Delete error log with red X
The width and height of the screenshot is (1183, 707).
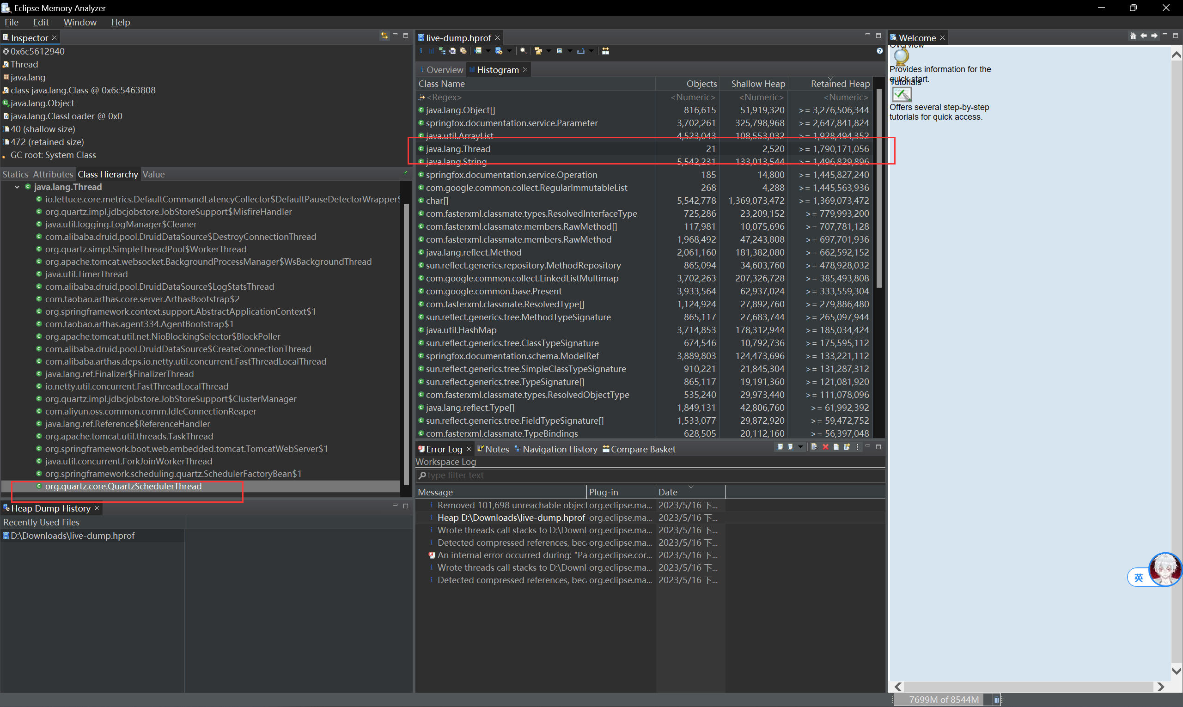coord(825,447)
